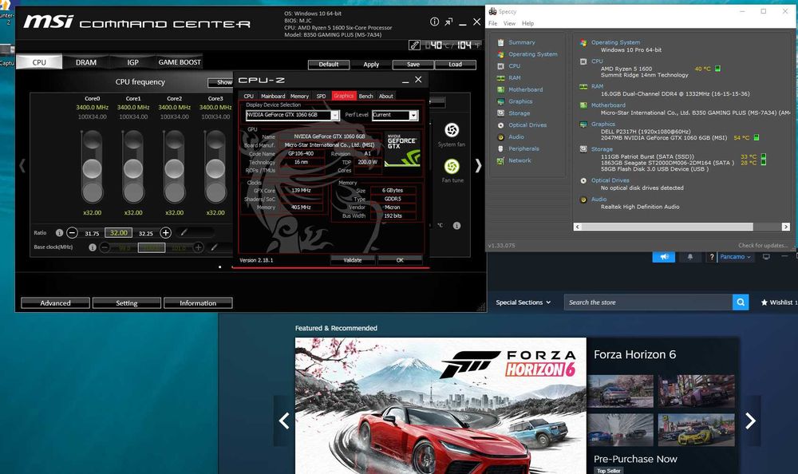
Task: Open the Bench tab in CPU-Z
Action: tap(366, 97)
